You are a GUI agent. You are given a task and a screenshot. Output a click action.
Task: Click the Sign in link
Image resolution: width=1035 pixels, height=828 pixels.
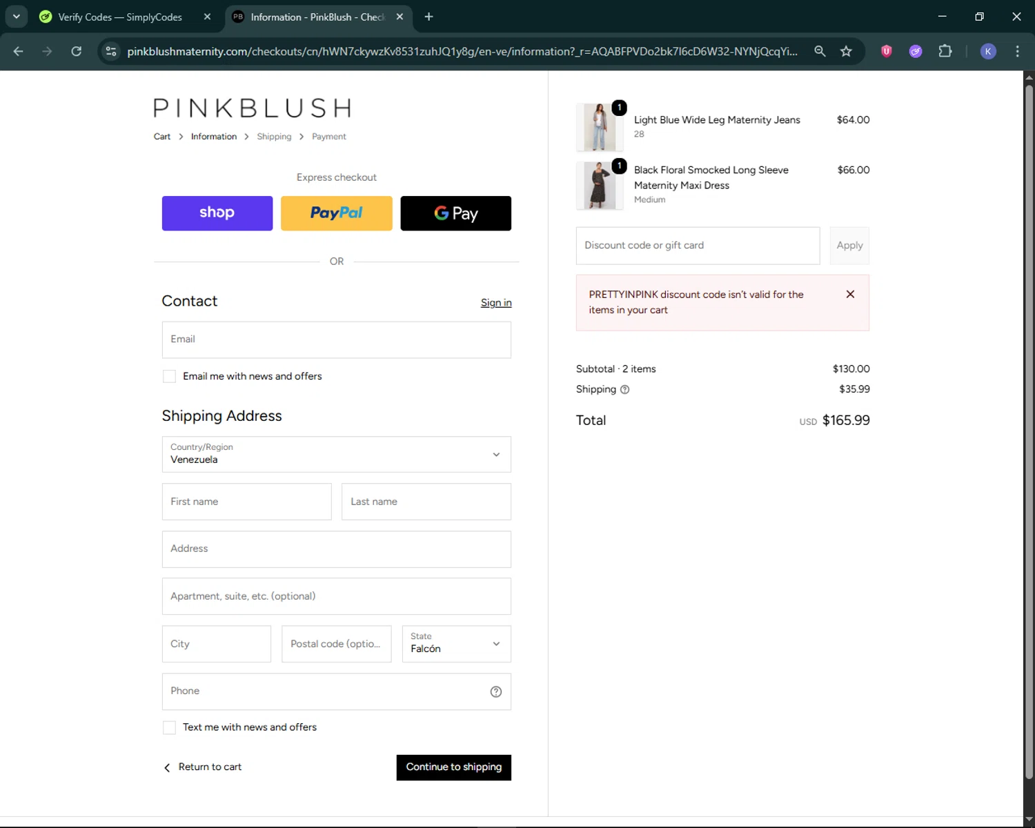[496, 303]
